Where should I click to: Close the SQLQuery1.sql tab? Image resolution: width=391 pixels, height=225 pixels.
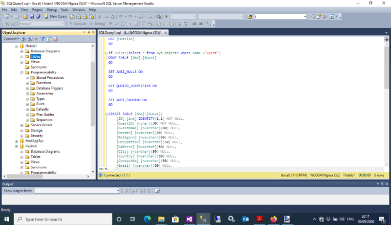click(x=165, y=33)
